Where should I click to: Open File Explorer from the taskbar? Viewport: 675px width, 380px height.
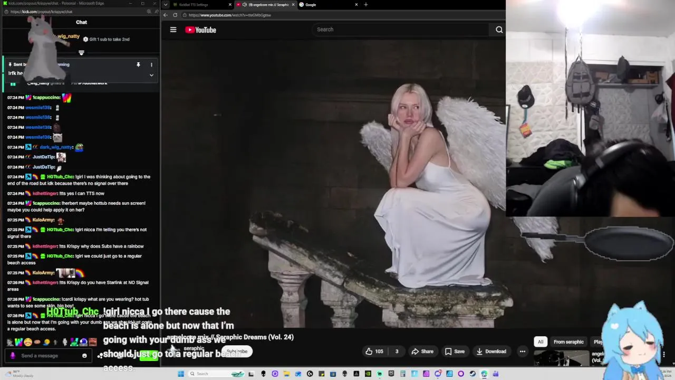[286, 374]
